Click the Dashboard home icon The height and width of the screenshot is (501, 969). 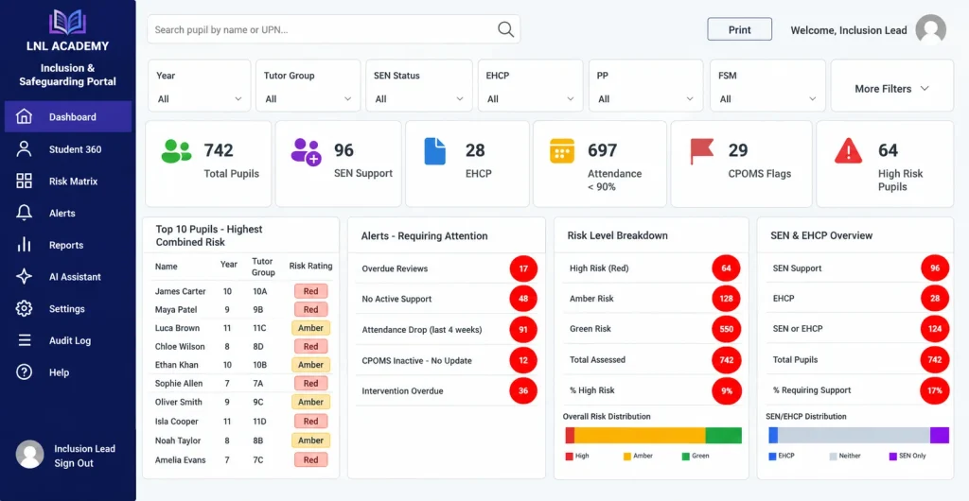pos(24,116)
